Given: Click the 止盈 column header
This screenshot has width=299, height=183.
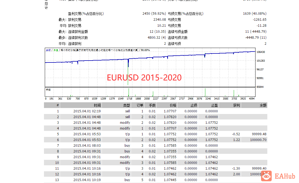Looking at the screenshot, I should tap(209, 105).
